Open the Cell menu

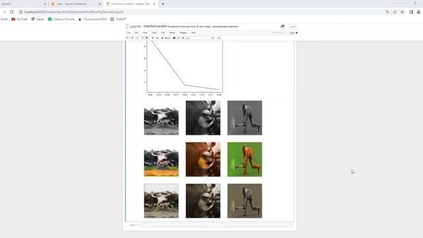tap(163, 32)
